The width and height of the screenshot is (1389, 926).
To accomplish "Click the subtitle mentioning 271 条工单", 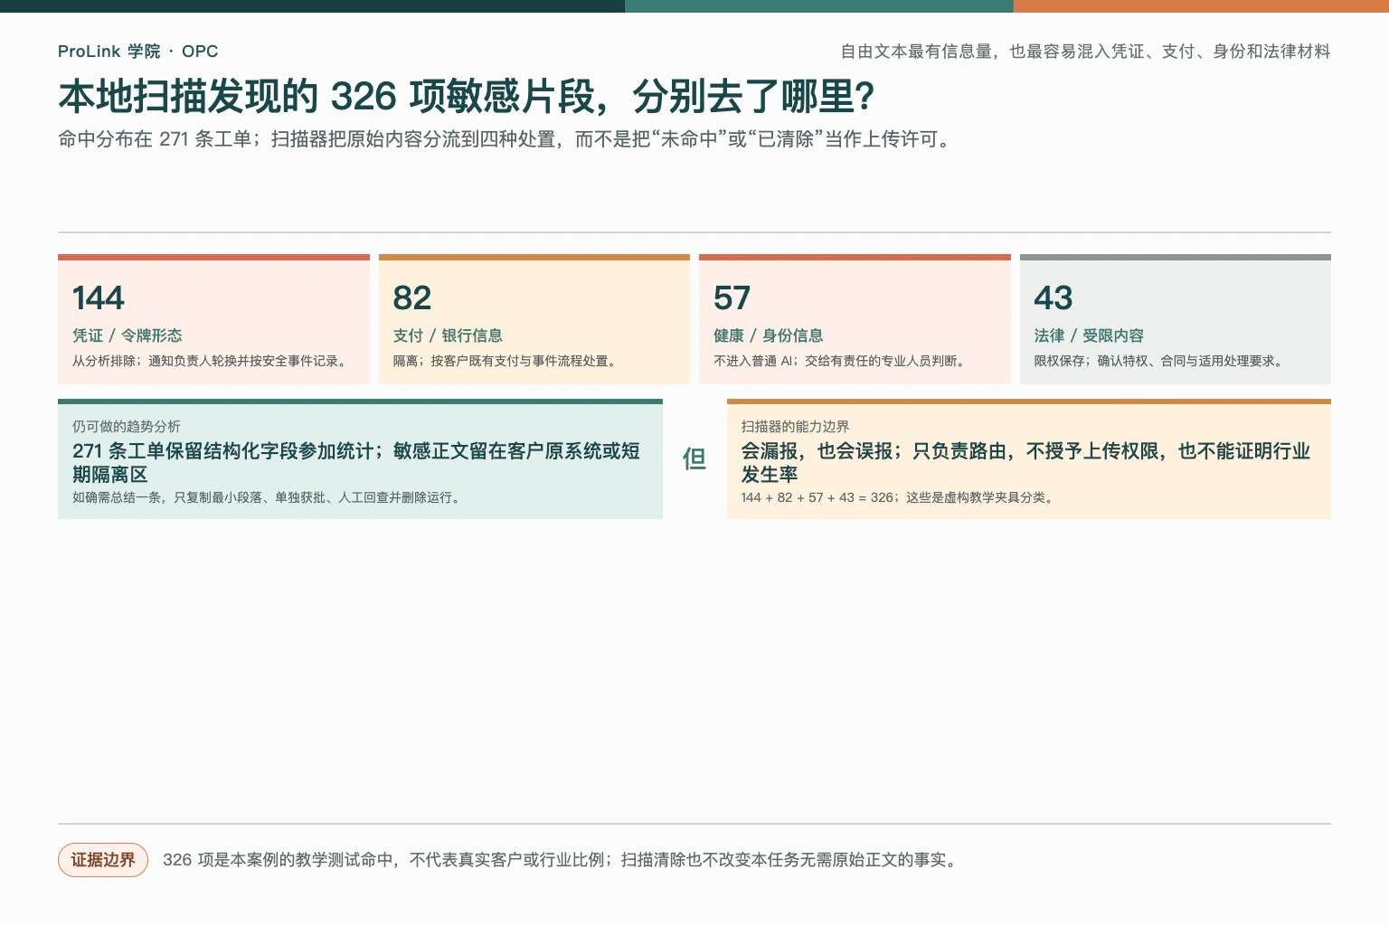I will [x=506, y=139].
